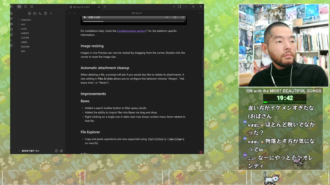
Task: Open the search pane magnifier icon
Action: [25, 7]
